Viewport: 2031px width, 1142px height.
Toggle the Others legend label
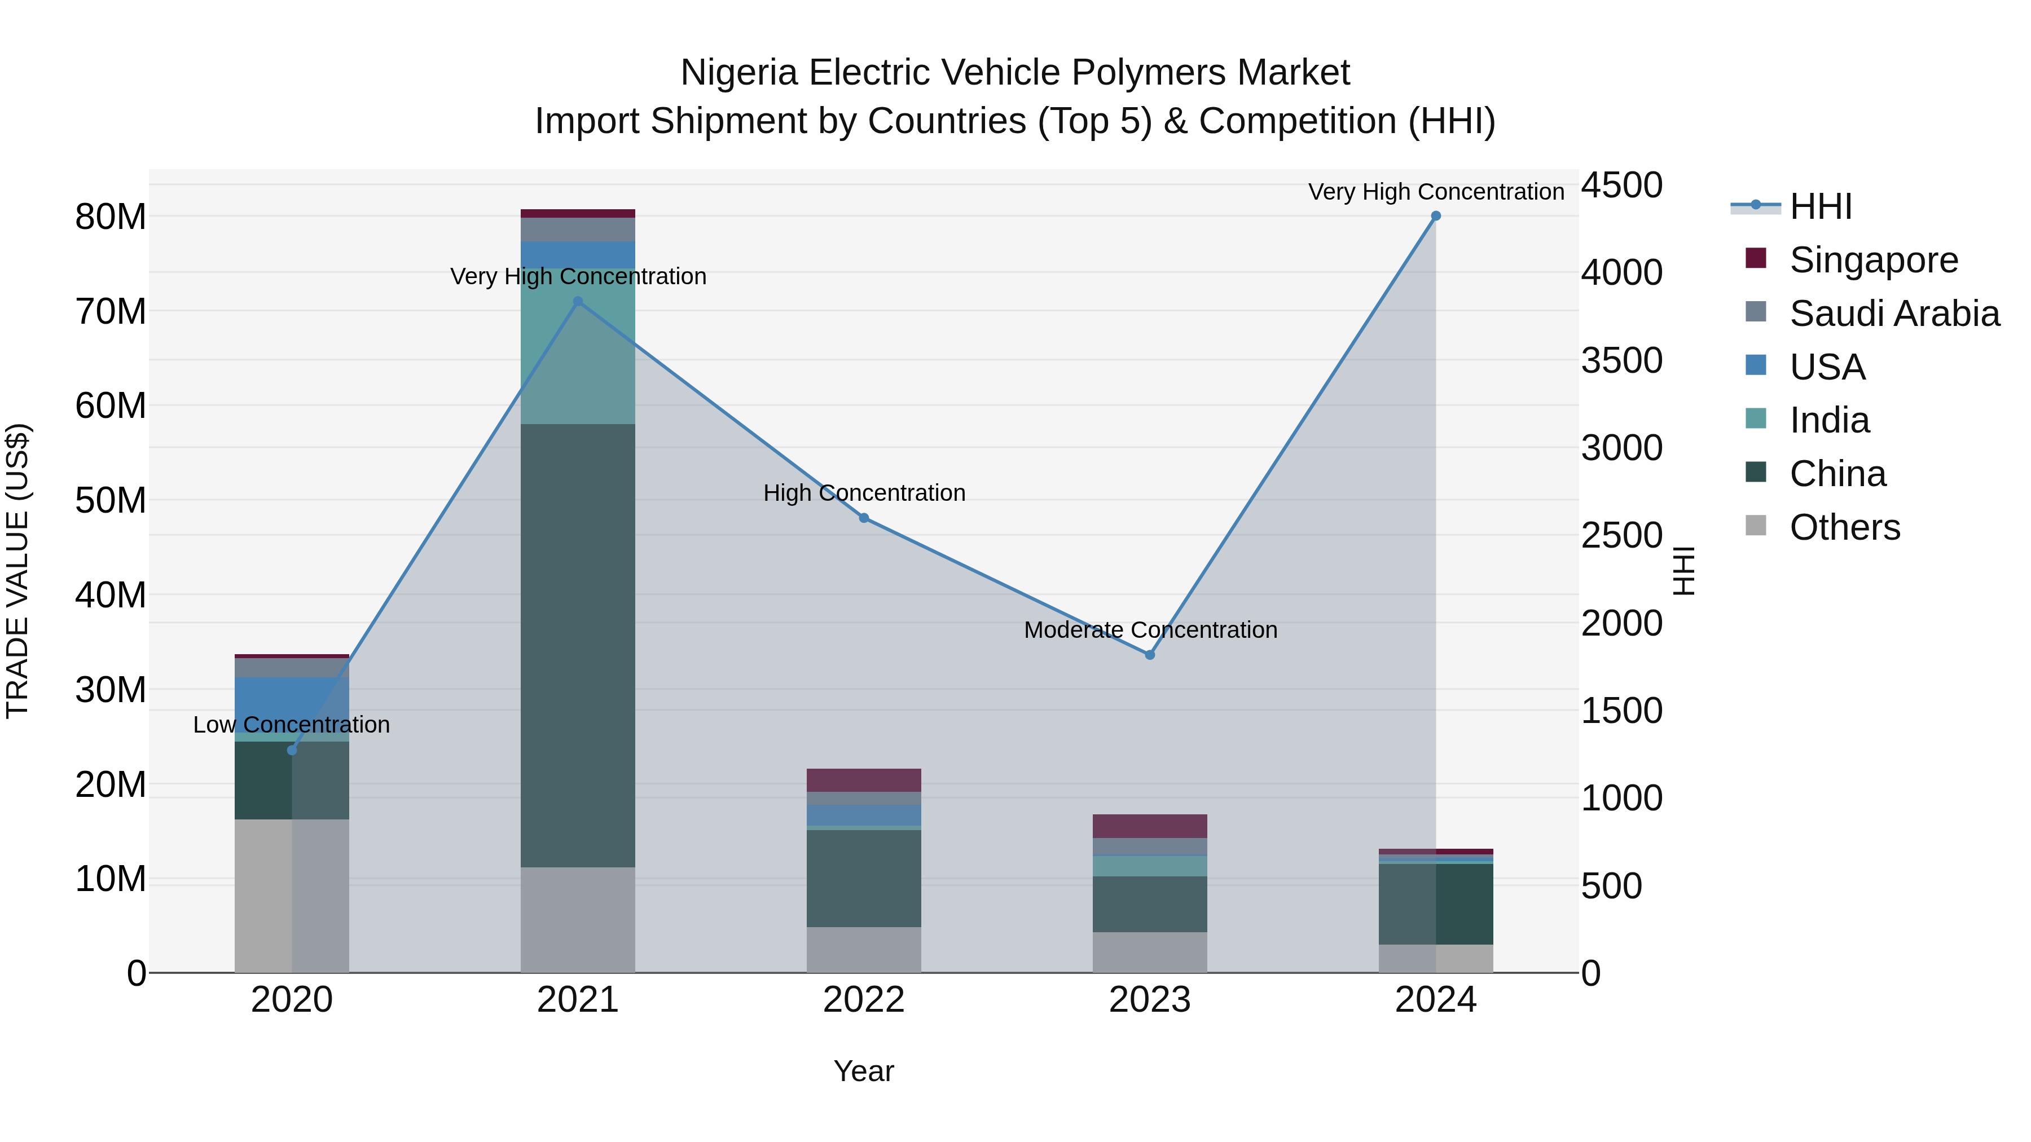click(1845, 527)
